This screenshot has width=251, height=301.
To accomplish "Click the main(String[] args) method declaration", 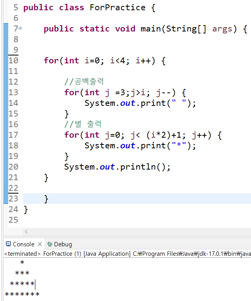I will coord(189,29).
